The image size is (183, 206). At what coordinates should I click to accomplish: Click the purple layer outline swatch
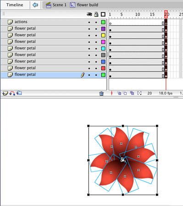[103, 29]
